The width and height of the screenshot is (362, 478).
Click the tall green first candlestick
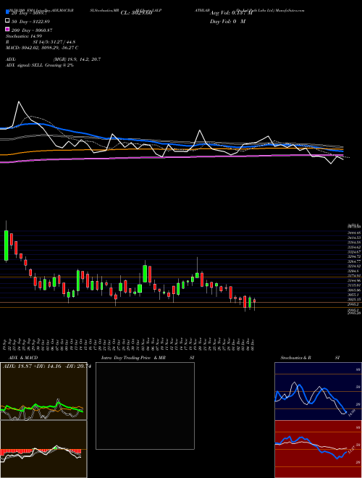click(6, 246)
